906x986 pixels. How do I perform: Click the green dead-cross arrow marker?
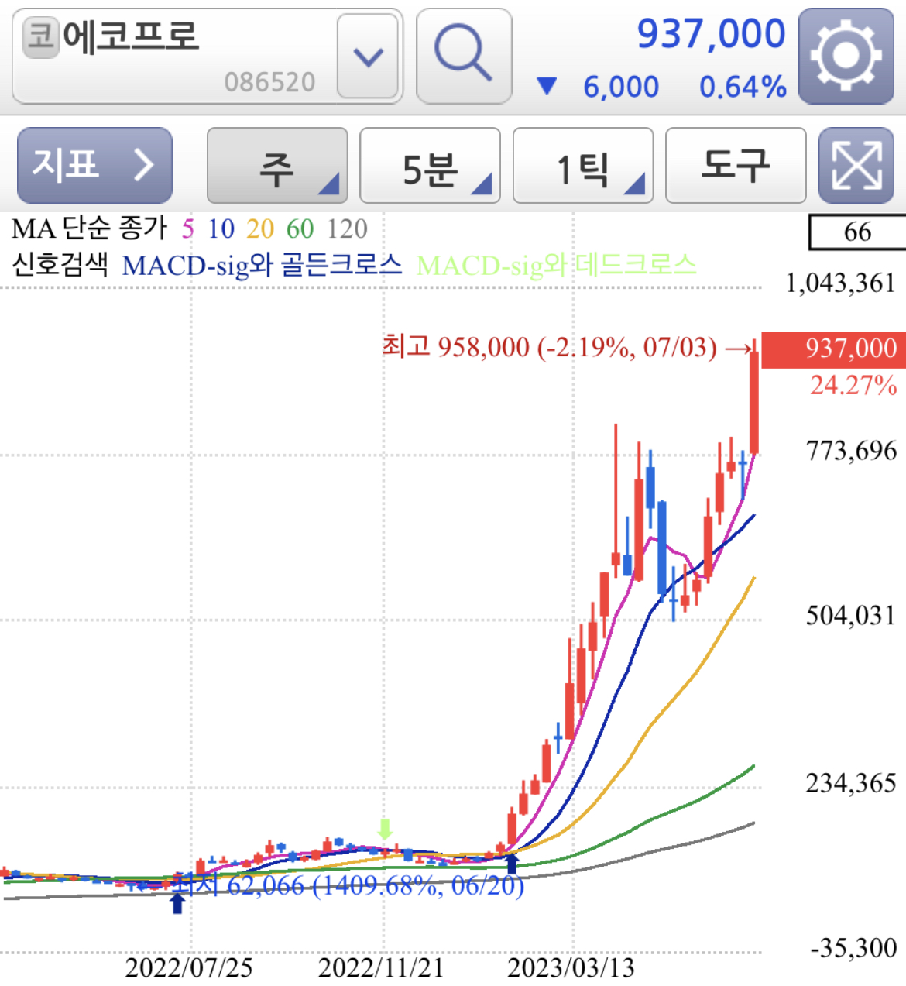385,830
